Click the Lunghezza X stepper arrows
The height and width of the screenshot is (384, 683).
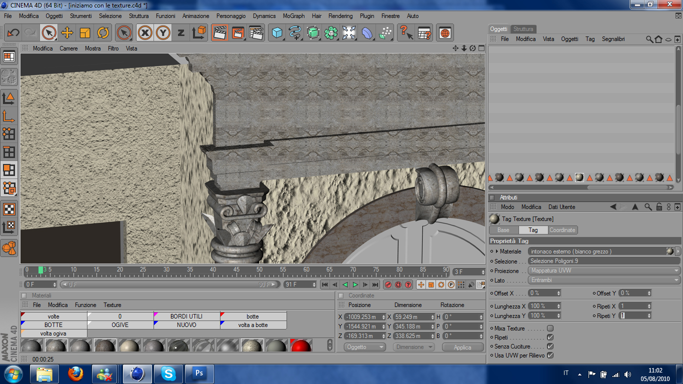point(558,306)
